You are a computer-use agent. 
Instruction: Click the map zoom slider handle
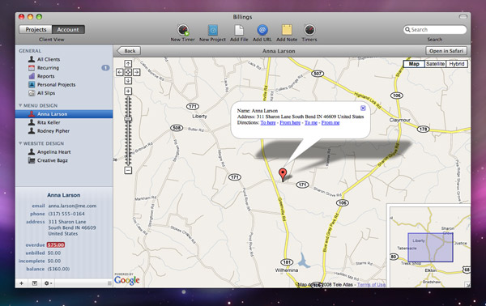(128, 119)
